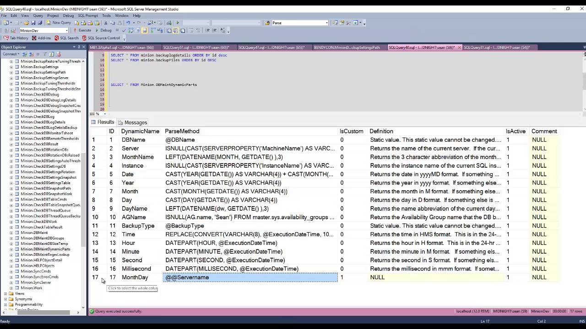Expand the Minion.DBMaint tree node
Image resolution: width=586 pixels, height=329 pixels.
11,233
